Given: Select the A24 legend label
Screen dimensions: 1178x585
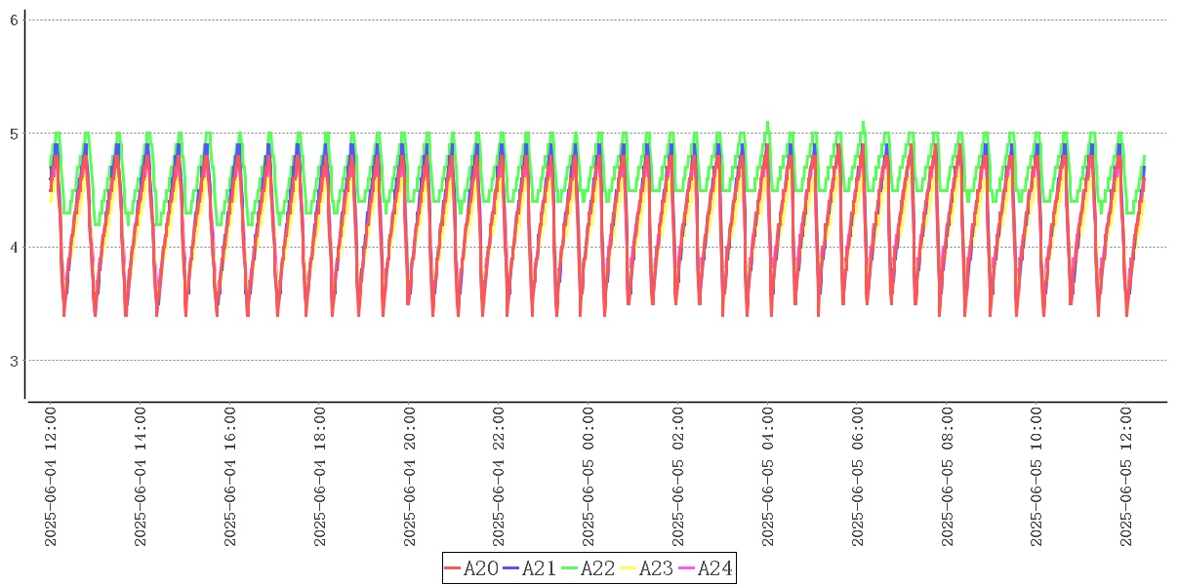Looking at the screenshot, I should pos(715,568).
